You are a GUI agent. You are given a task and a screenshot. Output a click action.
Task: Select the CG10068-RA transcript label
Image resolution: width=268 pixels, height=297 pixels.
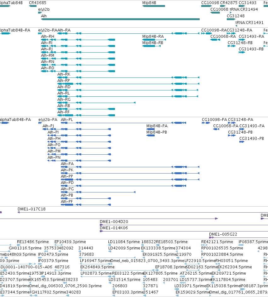click(x=223, y=36)
